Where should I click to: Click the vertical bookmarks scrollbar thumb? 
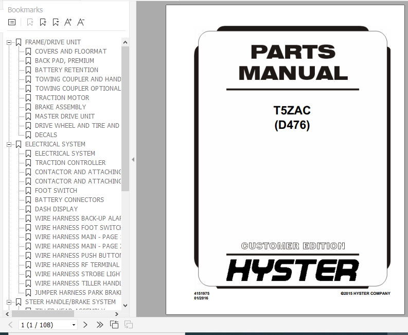click(125, 119)
